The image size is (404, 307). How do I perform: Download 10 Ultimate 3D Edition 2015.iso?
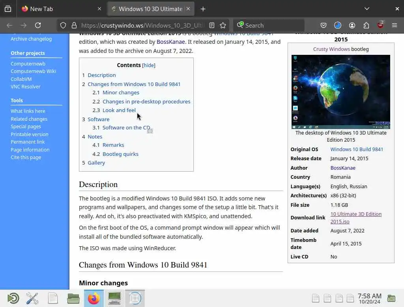pos(356,218)
